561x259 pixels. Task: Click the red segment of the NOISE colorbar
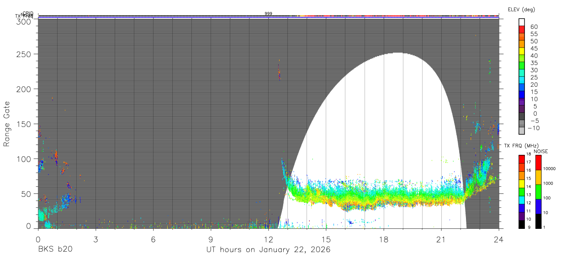tap(538, 163)
